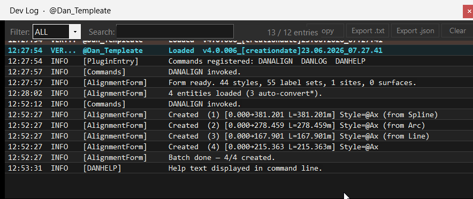Select the 12:52:12 DANALIGN invoked row
This screenshot has width=473, height=199.
point(239,104)
